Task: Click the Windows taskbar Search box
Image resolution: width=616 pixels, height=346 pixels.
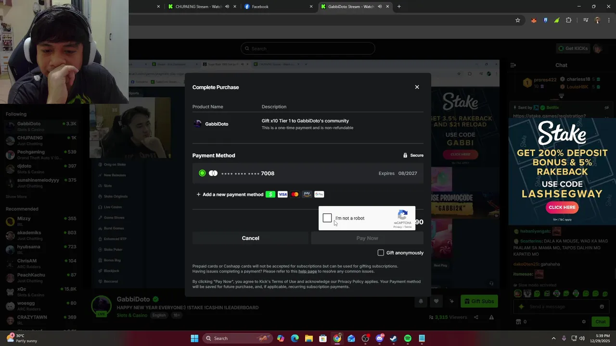Action: click(x=238, y=338)
